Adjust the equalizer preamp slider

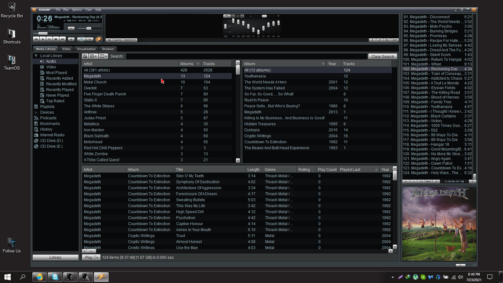tap(225, 26)
